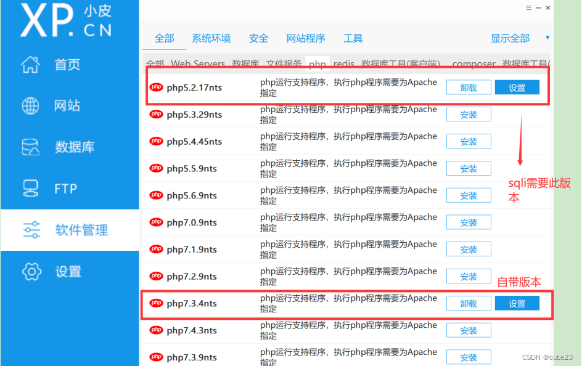
Task: Select the Web Servers sub-tab
Action: [198, 64]
